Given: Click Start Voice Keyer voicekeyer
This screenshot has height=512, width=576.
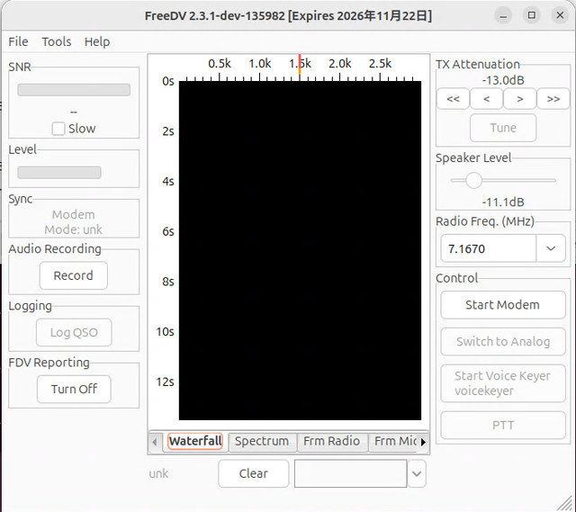Looking at the screenshot, I should click(x=503, y=383).
